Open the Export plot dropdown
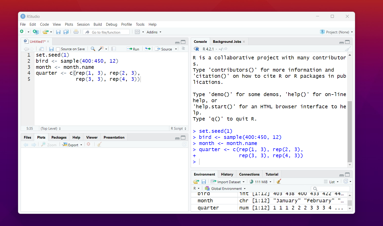The height and width of the screenshot is (226, 383). click(x=72, y=145)
